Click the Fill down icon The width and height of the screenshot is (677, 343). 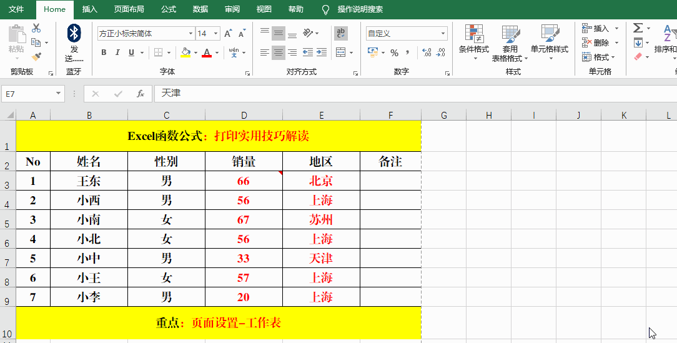point(638,42)
